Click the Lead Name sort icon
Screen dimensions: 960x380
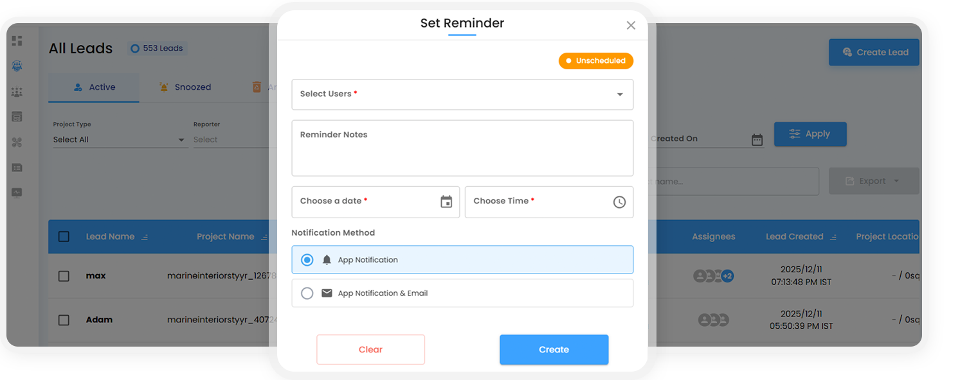tap(145, 237)
